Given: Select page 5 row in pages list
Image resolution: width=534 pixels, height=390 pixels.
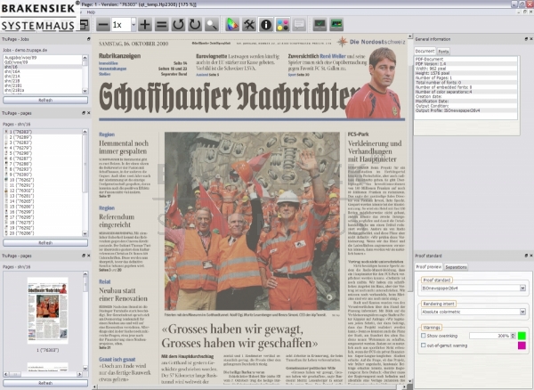Looking at the screenshot, I should click(x=43, y=153).
